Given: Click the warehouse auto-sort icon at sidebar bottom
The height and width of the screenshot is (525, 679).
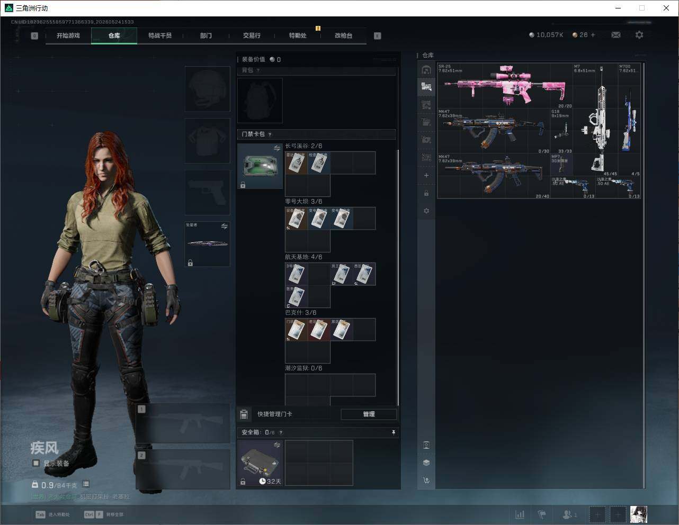Looking at the screenshot, I should [x=426, y=481].
